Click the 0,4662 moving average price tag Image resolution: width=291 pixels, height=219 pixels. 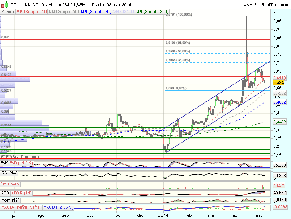(x=280, y=103)
